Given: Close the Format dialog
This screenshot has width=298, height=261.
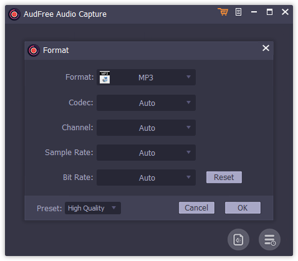Looking at the screenshot, I should (x=266, y=48).
